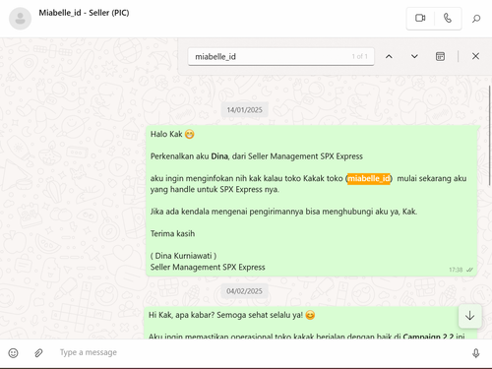Select the 'Halo Kak' greeting line
This screenshot has width=492, height=369.
(x=172, y=134)
